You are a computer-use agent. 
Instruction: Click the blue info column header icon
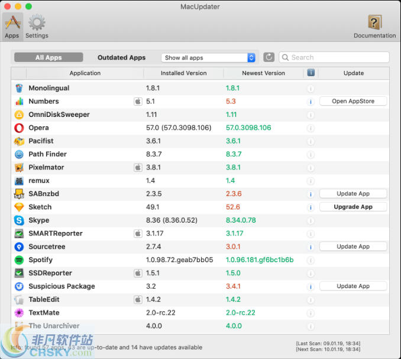point(311,73)
